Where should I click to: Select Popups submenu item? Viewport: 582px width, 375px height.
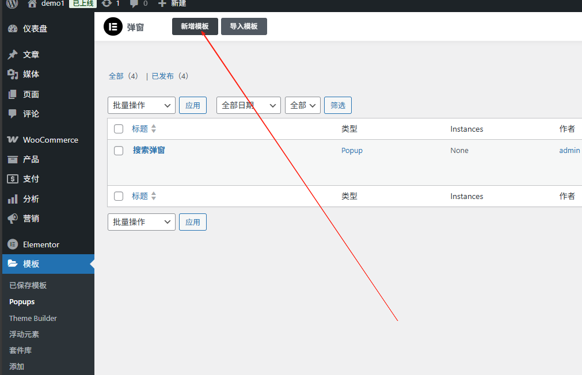click(x=22, y=301)
